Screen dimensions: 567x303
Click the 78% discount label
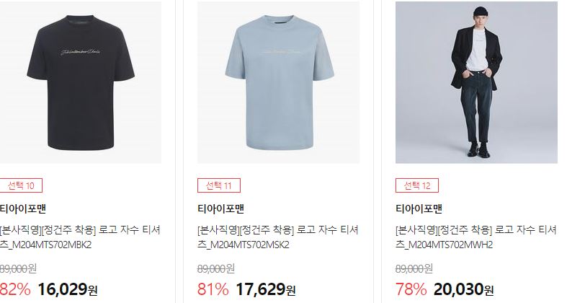click(411, 289)
